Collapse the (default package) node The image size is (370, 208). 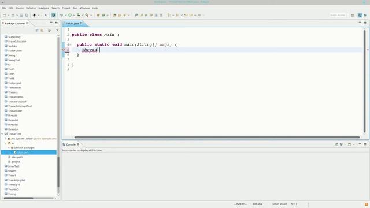click(x=9, y=148)
